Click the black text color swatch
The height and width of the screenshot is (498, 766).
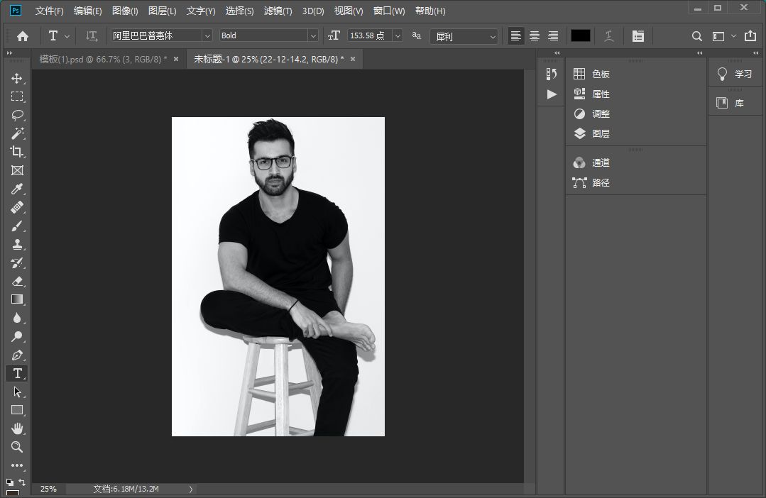click(581, 35)
